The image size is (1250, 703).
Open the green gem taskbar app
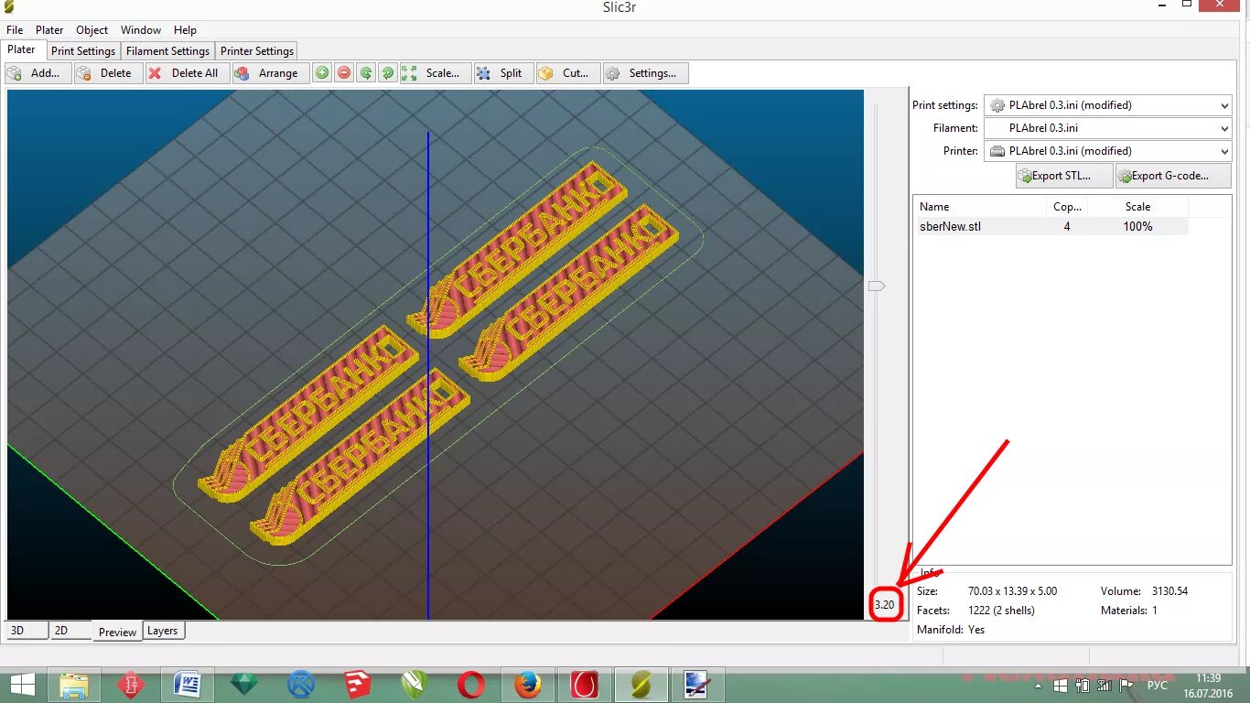(243, 684)
